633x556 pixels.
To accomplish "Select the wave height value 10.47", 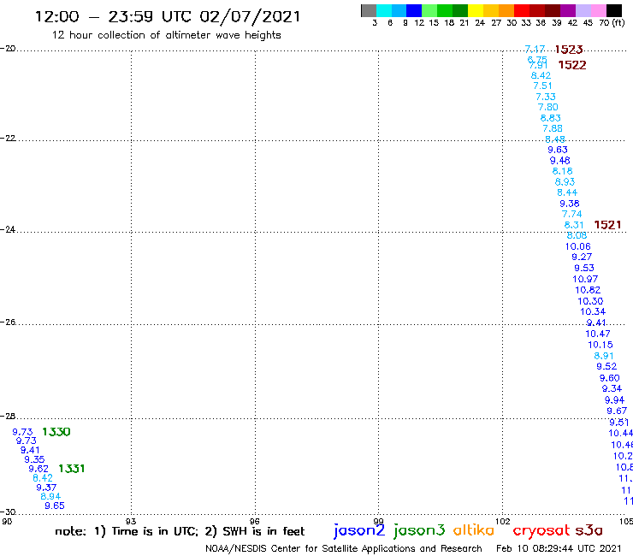I will pos(598,334).
